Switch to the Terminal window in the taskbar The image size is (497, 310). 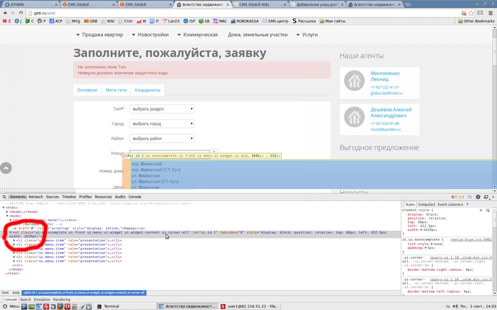125,306
